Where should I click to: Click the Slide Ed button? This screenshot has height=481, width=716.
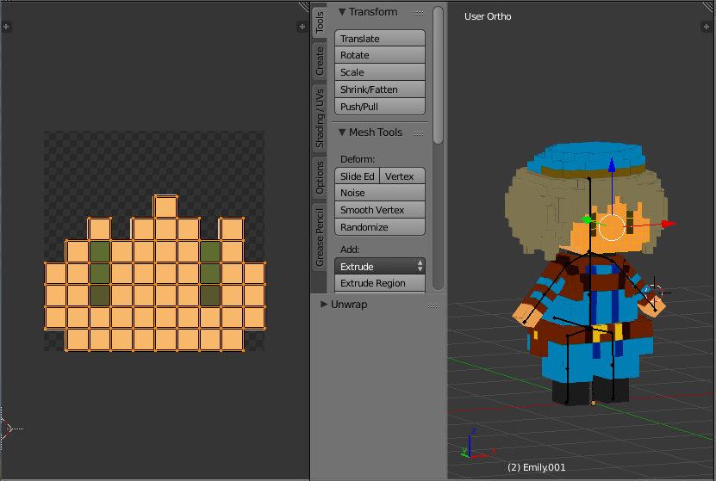point(357,176)
